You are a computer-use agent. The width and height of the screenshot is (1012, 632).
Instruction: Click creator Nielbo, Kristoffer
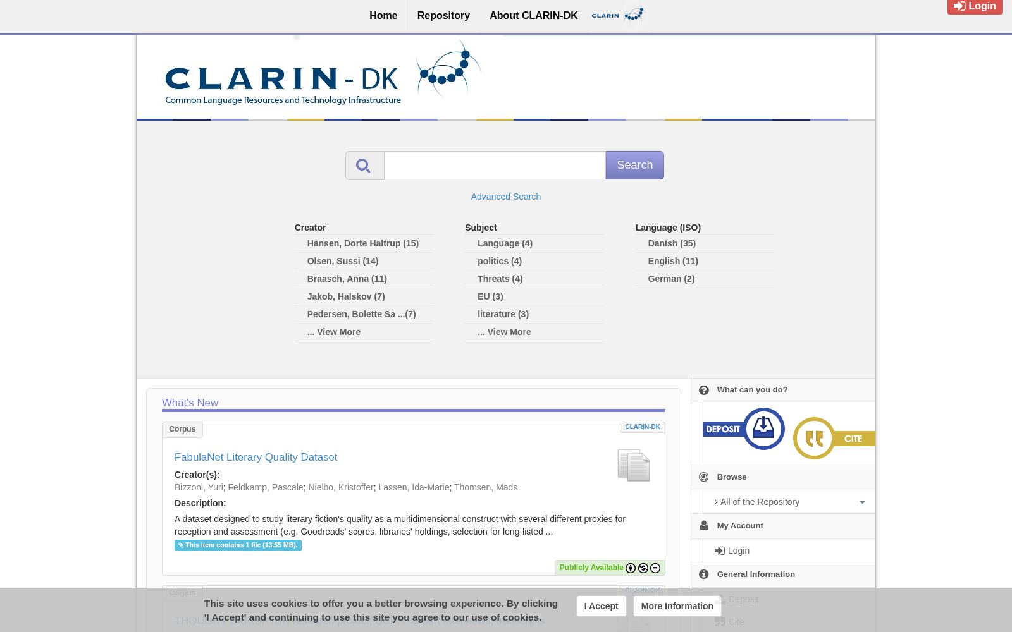341,487
